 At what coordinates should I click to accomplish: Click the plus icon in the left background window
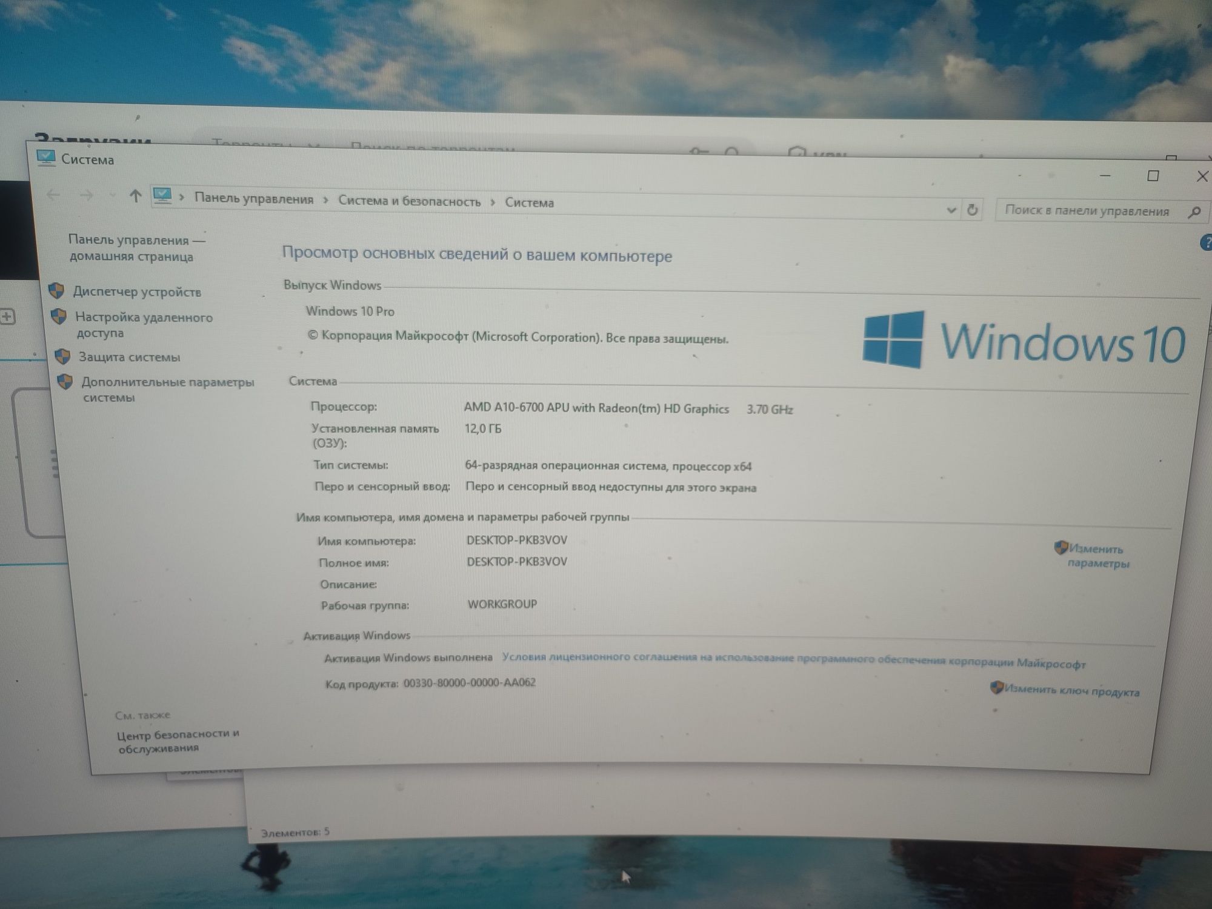[7, 316]
